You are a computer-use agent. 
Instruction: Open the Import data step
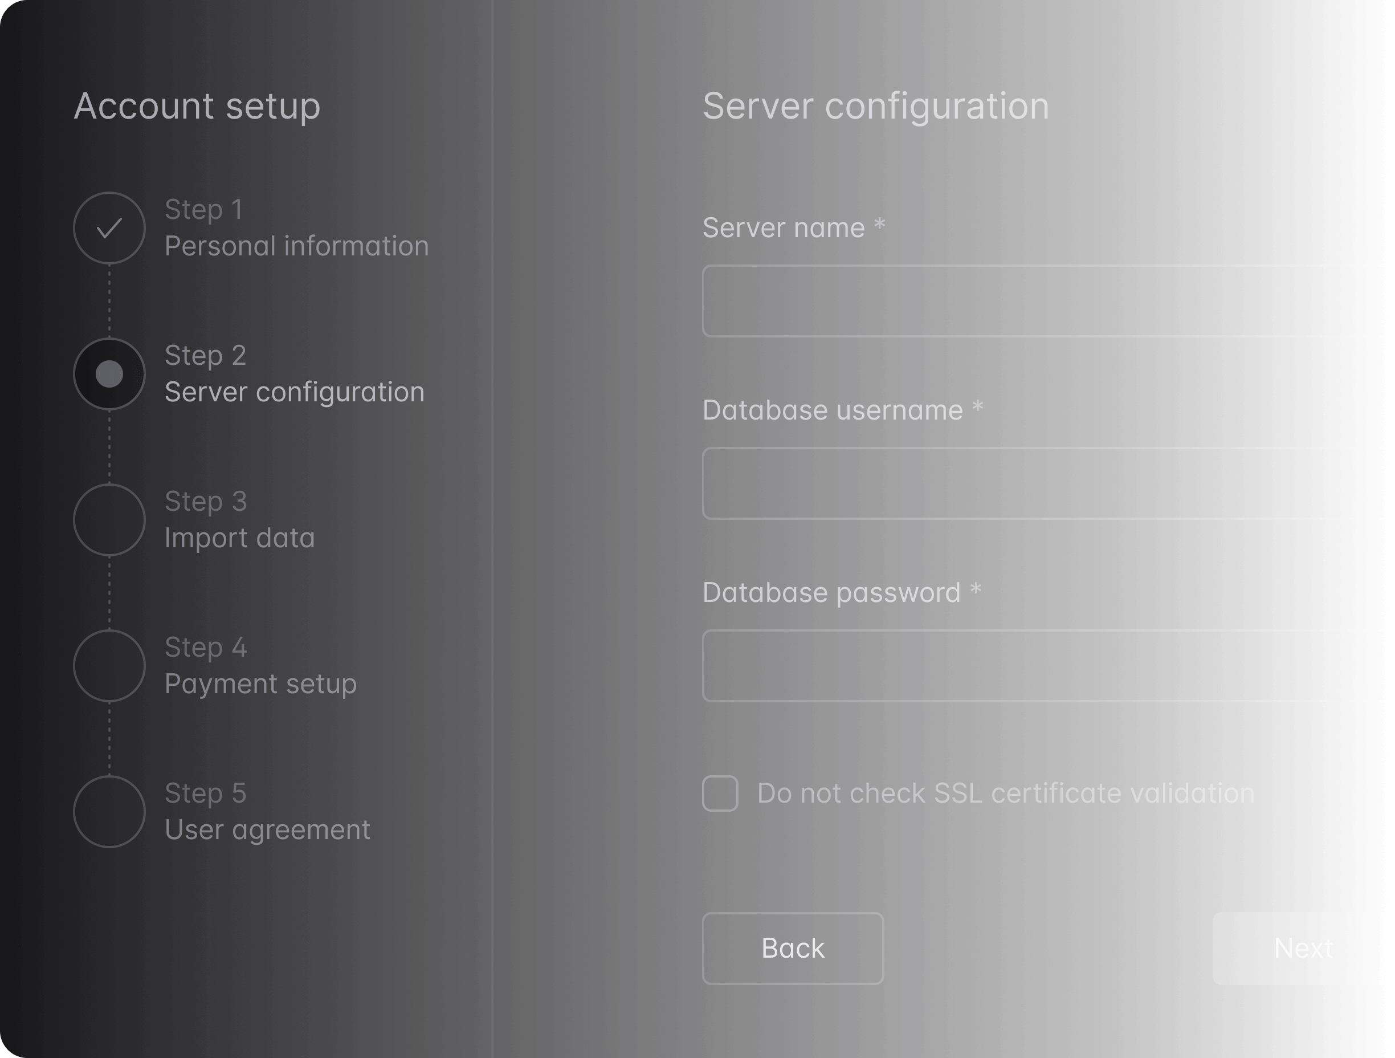[x=239, y=538]
